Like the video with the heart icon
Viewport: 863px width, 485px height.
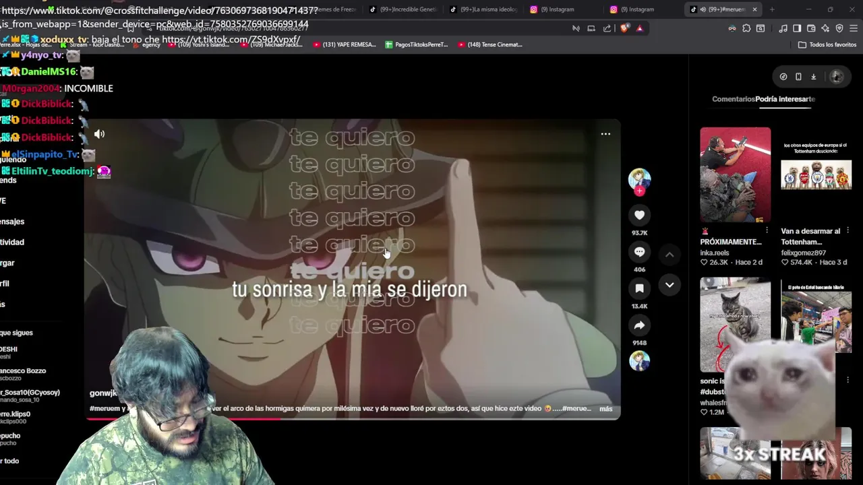639,215
